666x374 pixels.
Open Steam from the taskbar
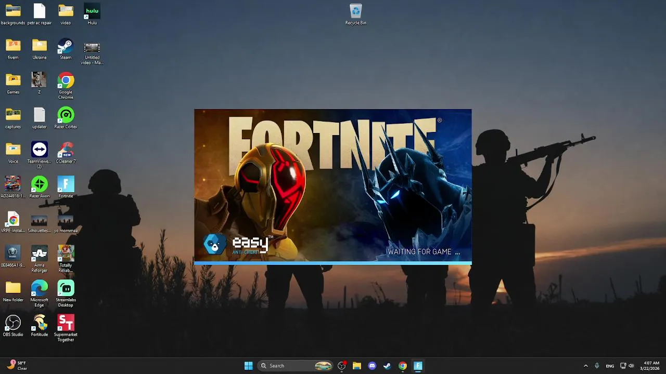tap(387, 366)
